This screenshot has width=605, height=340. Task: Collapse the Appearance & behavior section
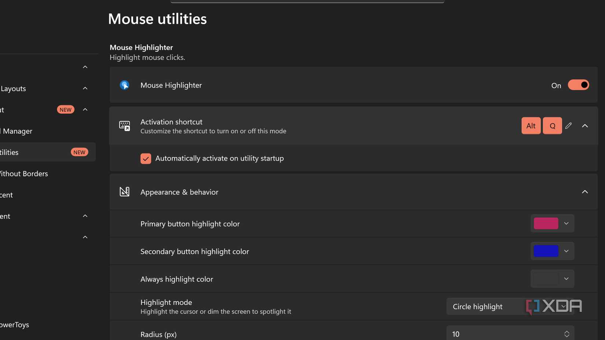coord(585,192)
